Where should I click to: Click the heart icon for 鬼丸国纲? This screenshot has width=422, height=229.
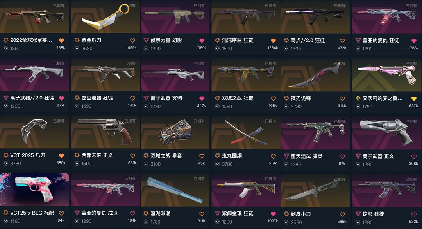[x=273, y=156]
